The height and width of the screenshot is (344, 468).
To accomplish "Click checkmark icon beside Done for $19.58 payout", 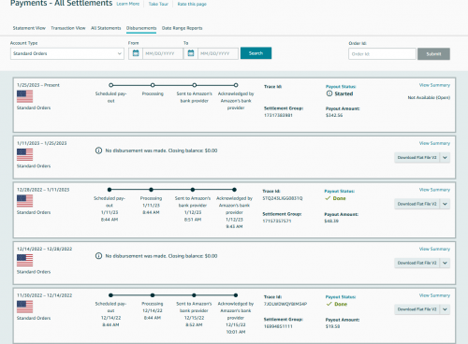I will (329, 304).
